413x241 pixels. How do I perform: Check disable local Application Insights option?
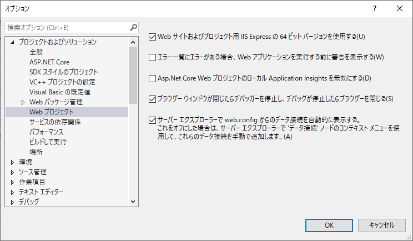153,78
